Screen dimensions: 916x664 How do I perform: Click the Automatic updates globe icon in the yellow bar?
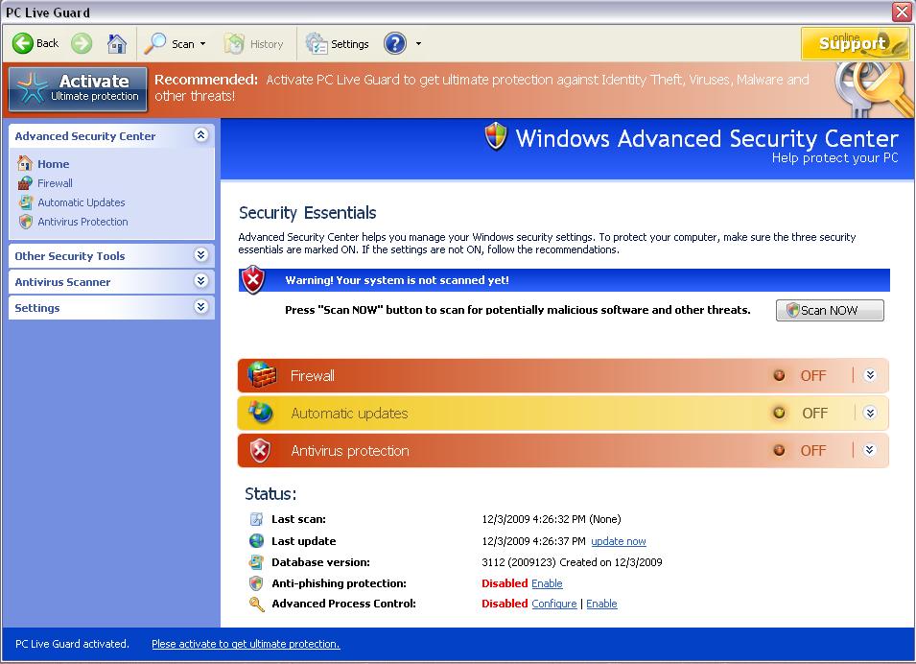(x=261, y=412)
